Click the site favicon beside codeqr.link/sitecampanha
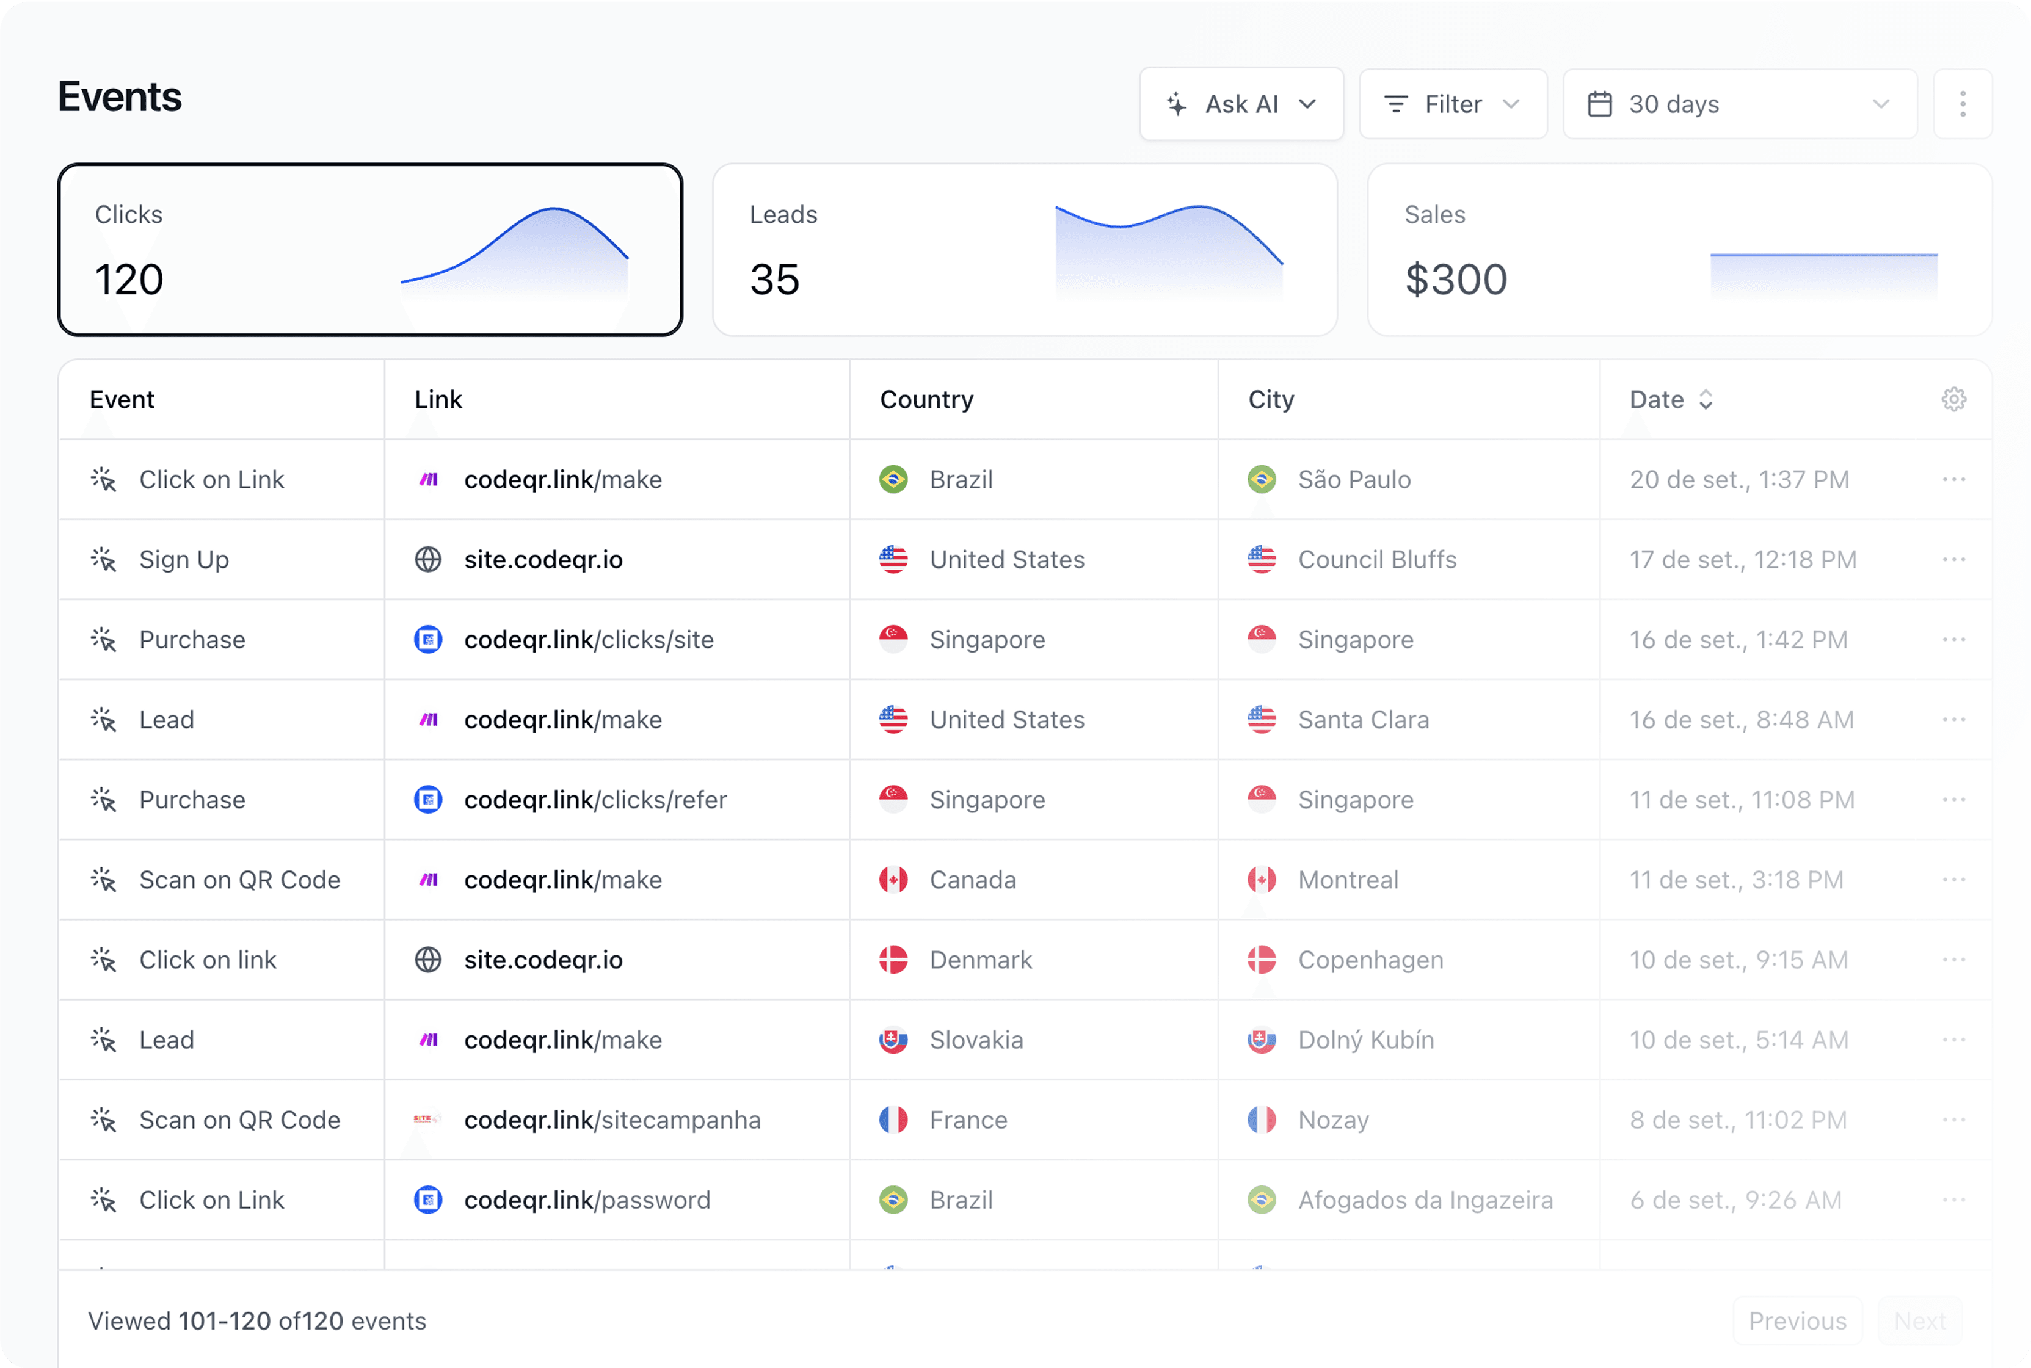The image size is (2031, 1368). 427,1120
